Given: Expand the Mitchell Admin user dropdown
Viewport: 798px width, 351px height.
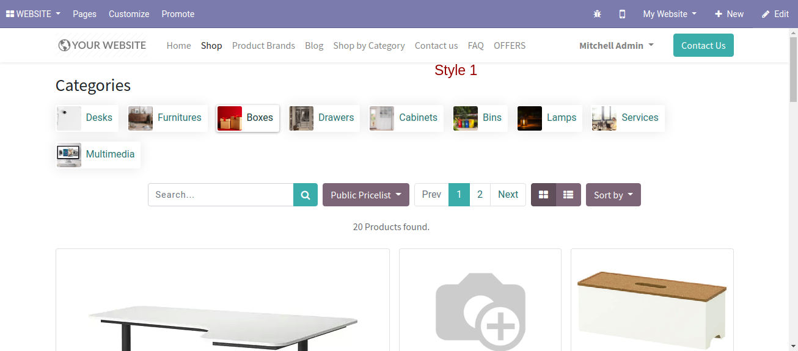Looking at the screenshot, I should coord(617,45).
